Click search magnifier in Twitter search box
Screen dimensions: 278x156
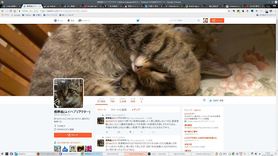tap(199, 20)
